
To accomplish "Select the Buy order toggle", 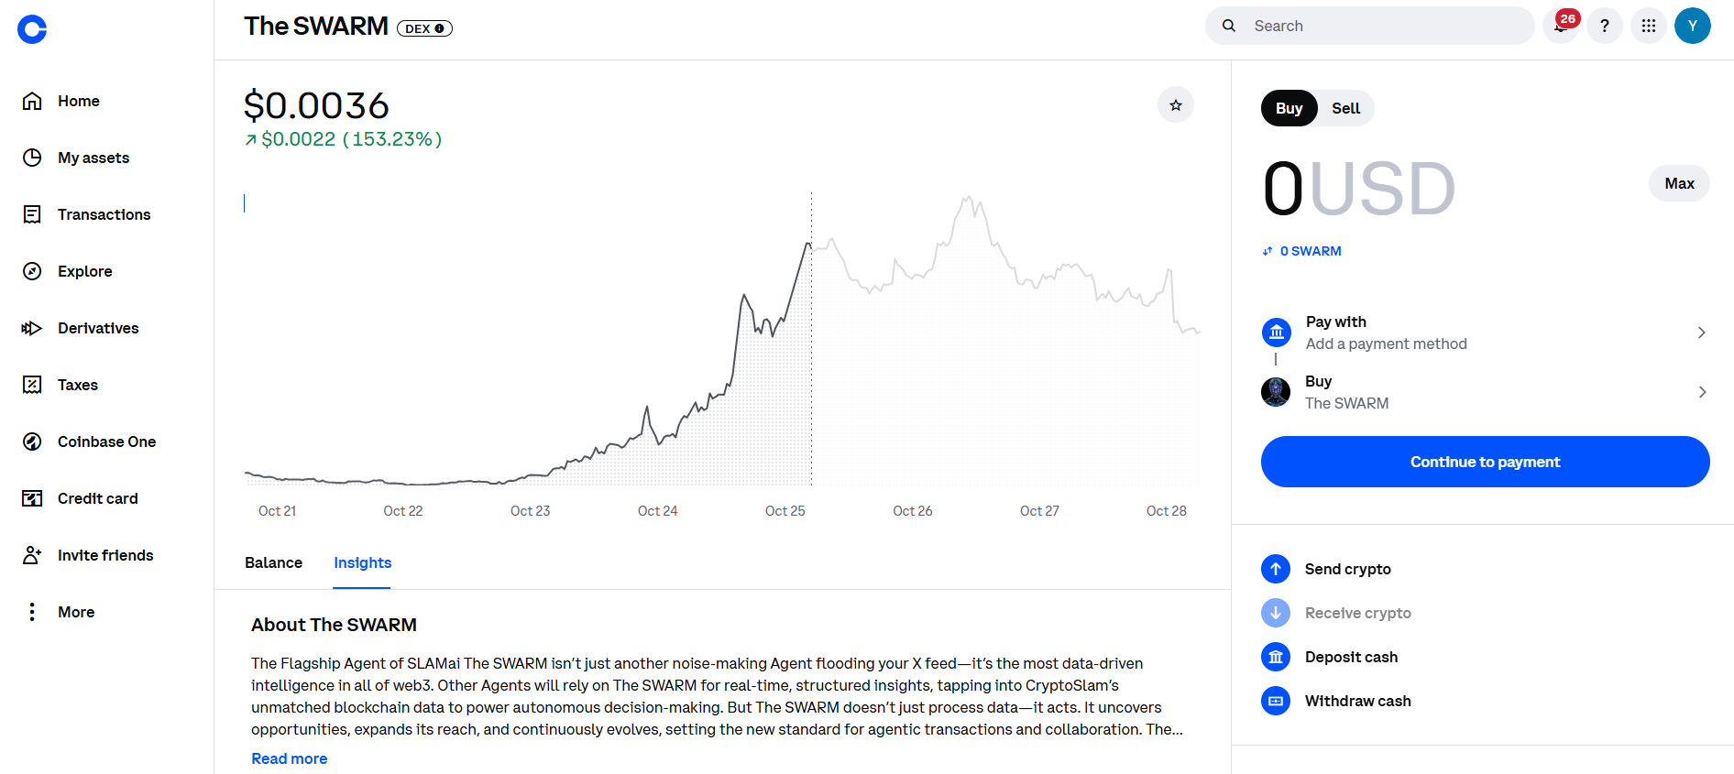I will click(x=1289, y=108).
